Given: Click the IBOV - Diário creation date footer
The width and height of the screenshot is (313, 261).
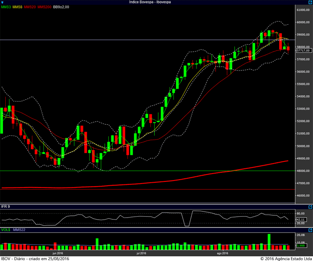Looking at the screenshot, I should pos(35,258).
